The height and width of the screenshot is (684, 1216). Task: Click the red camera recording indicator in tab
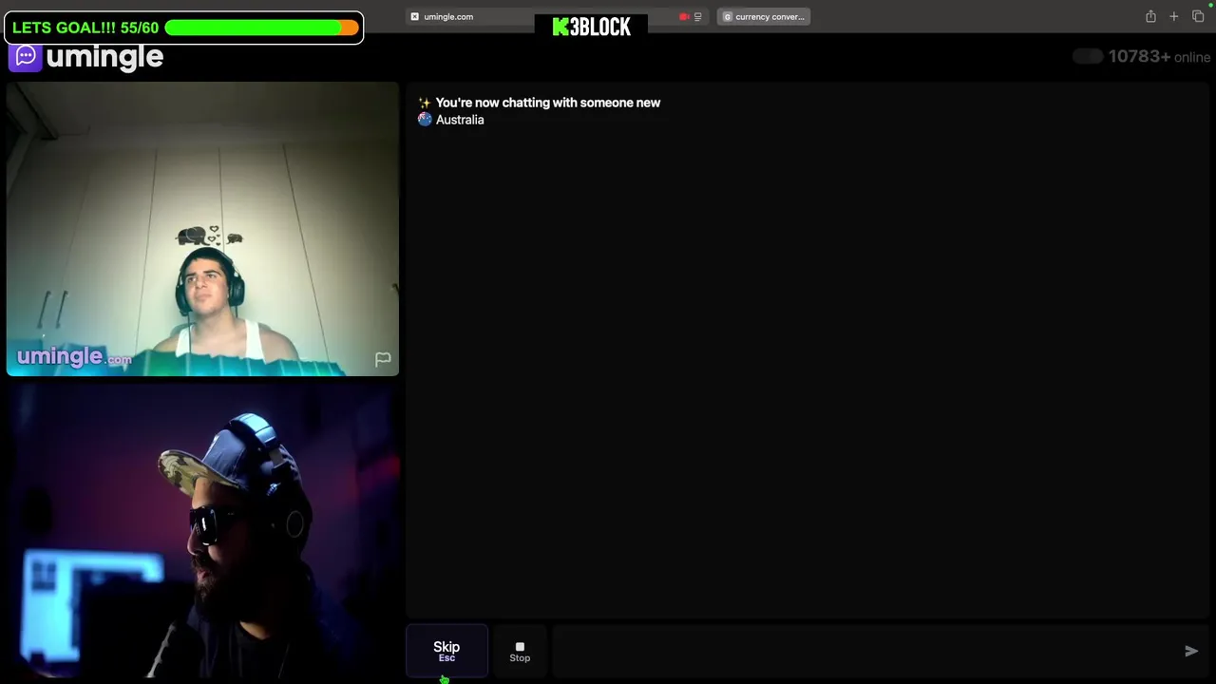[684, 16]
